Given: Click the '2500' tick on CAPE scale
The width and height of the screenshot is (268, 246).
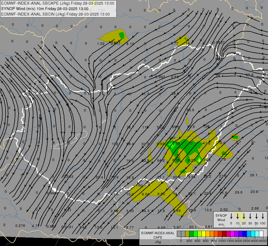Looking at the screenshot, I should coord(246,241).
